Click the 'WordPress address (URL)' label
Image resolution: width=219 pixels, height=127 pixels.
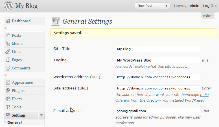pyautogui.click(x=77, y=77)
